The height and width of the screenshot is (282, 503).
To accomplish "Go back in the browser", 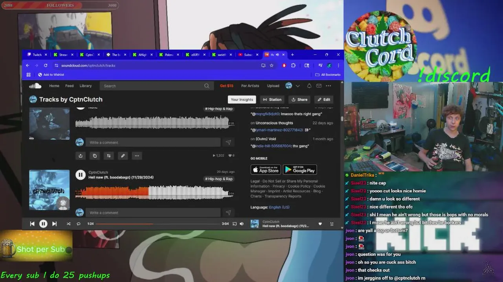I will point(28,65).
